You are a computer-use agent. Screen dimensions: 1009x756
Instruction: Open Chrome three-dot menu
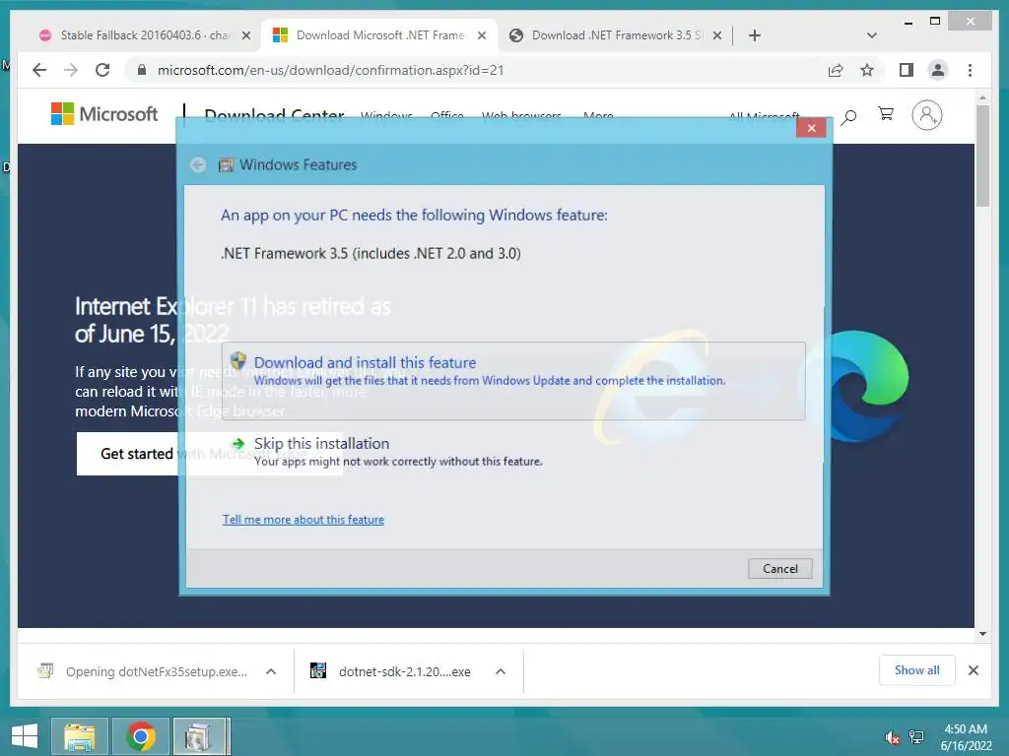pyautogui.click(x=970, y=70)
